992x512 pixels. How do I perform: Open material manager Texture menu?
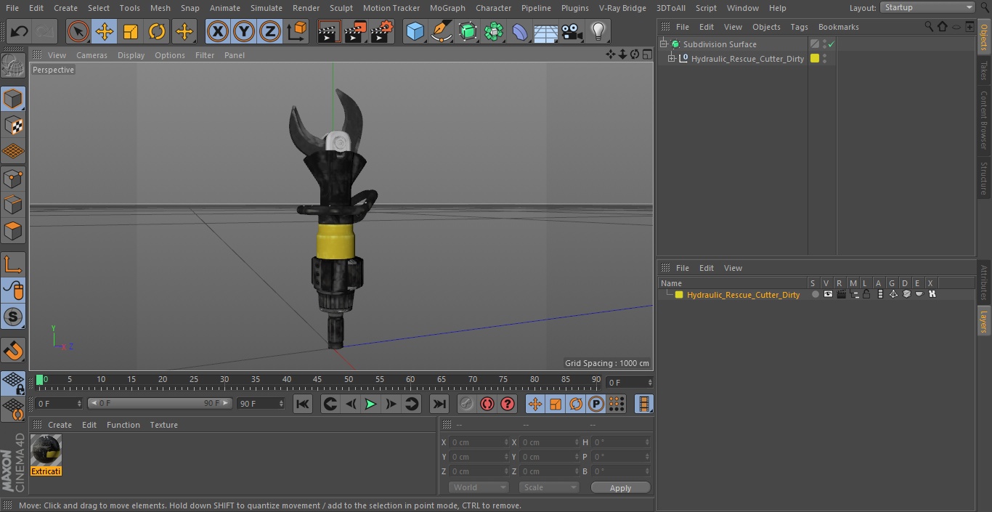click(x=163, y=425)
